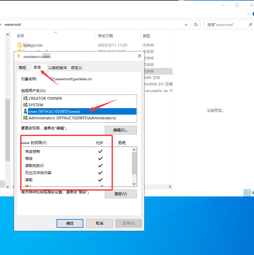Open the 以前的版本 tab

point(58,68)
